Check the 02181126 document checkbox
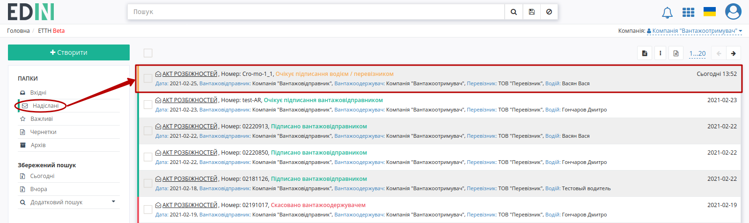The image size is (749, 223). (148, 183)
